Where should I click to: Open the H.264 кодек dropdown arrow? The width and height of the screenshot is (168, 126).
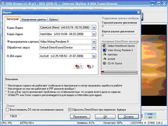[x=94, y=56]
